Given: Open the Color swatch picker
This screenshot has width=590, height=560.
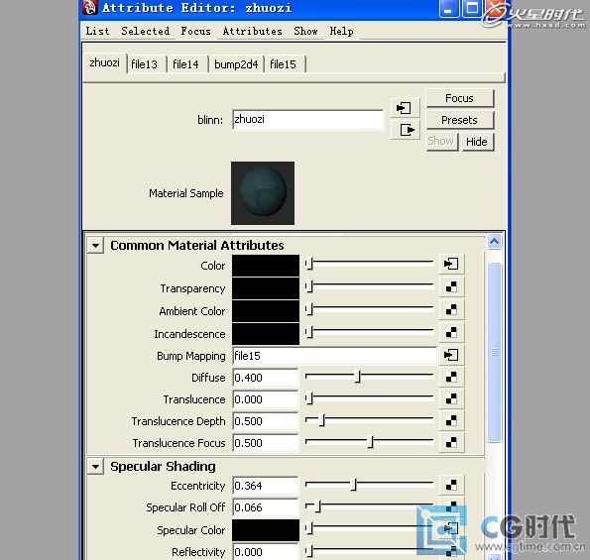Looking at the screenshot, I should (x=266, y=266).
